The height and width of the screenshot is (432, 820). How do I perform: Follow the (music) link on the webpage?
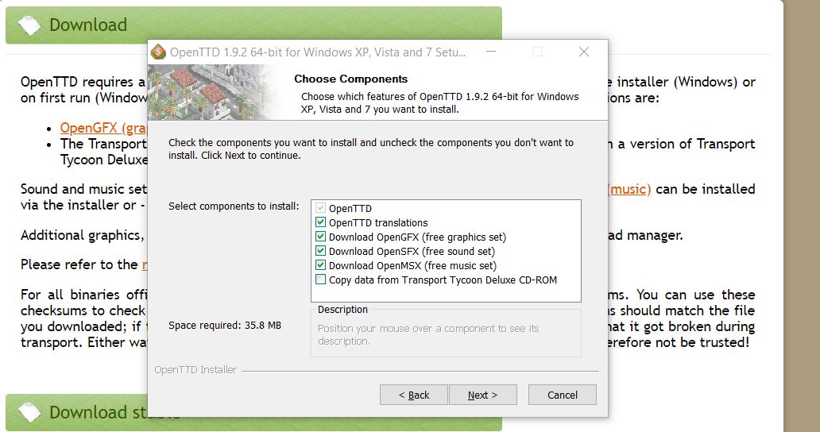point(629,189)
